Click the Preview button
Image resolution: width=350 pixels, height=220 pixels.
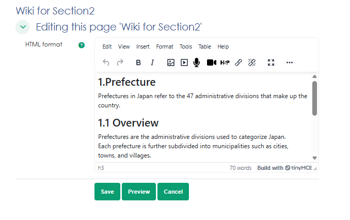[139, 192]
